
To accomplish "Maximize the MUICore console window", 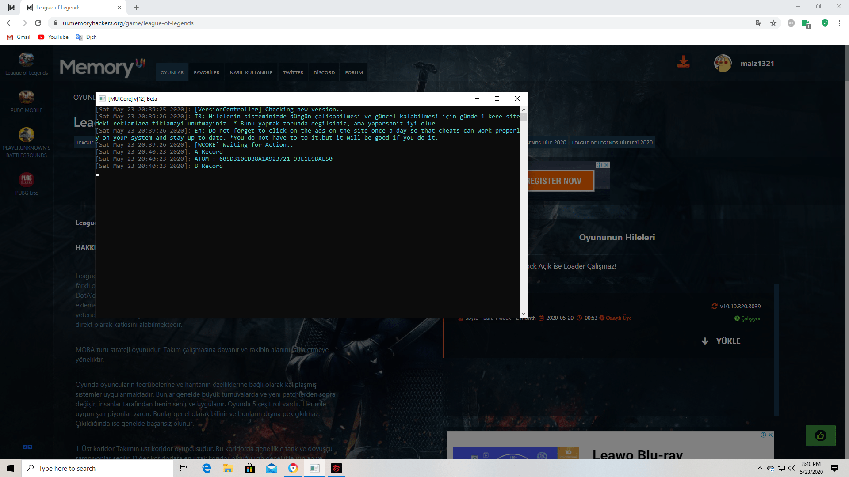I will 497,98.
